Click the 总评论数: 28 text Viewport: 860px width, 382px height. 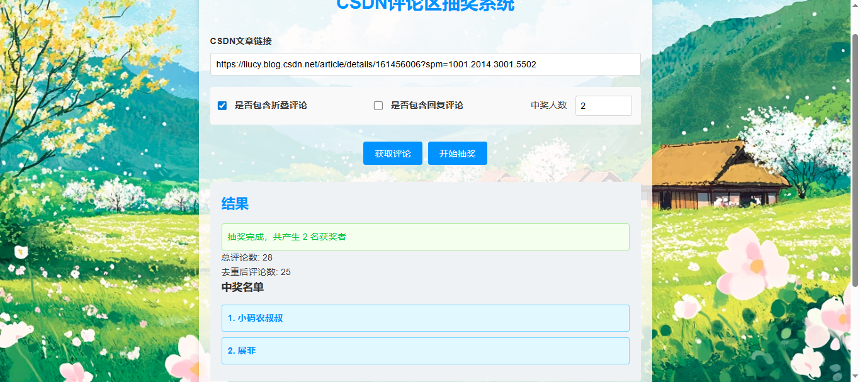[247, 257]
